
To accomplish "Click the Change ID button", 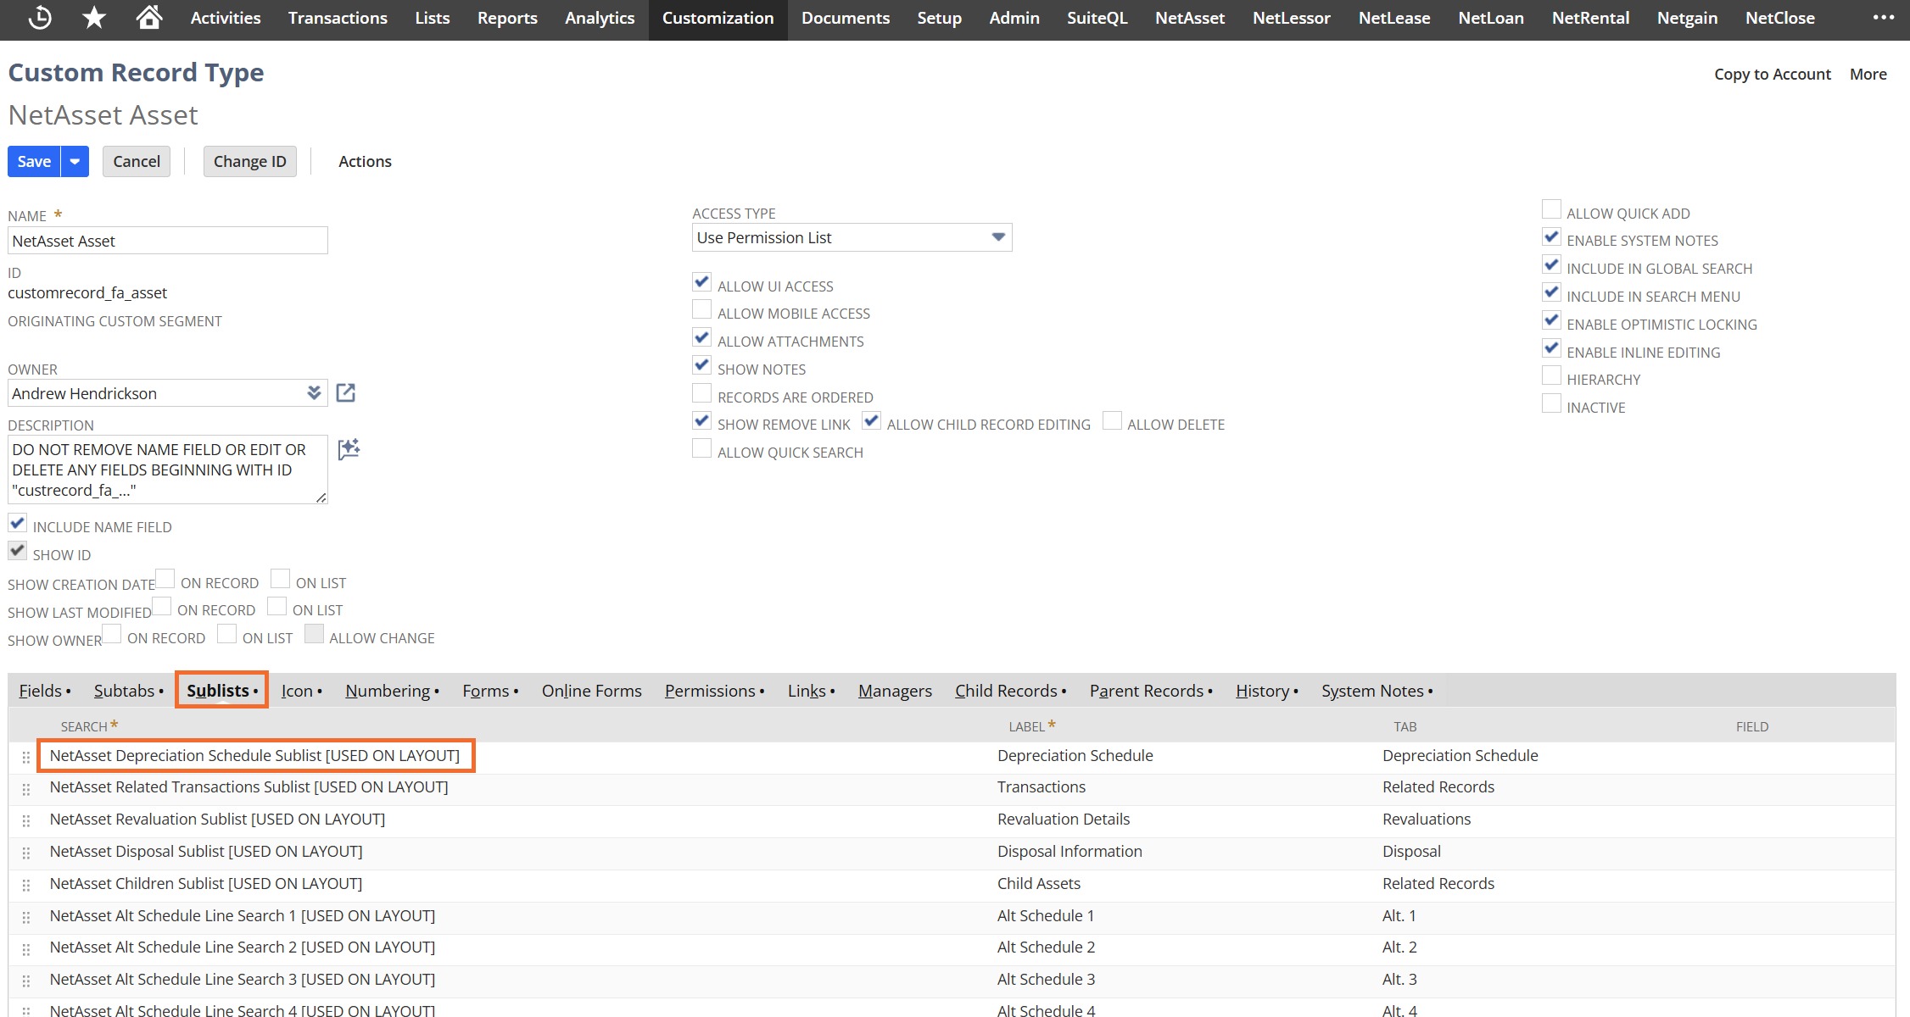I will coord(249,161).
